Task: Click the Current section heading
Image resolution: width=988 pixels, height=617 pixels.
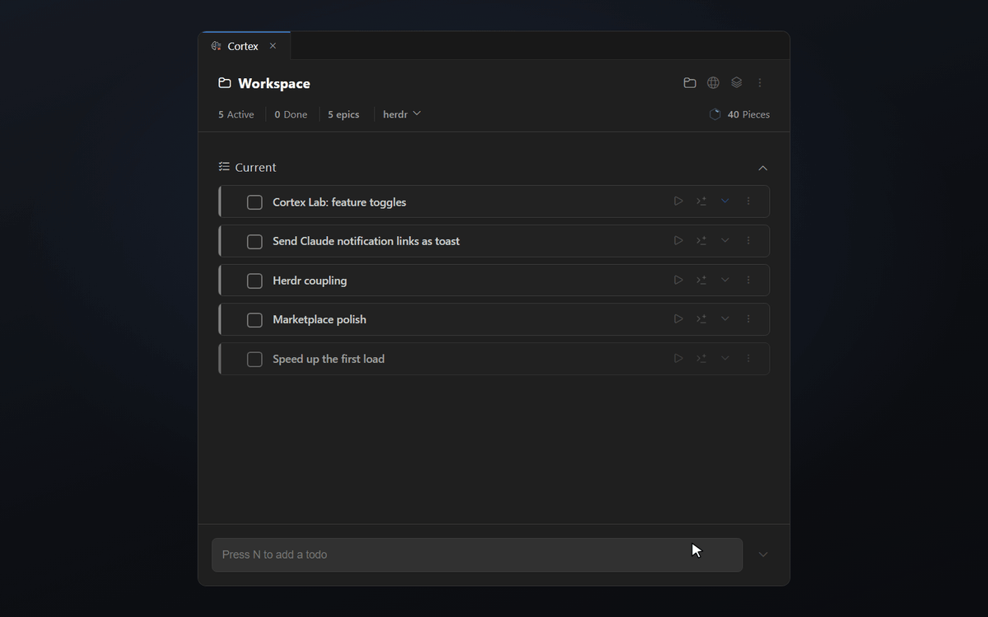Action: [x=255, y=167]
